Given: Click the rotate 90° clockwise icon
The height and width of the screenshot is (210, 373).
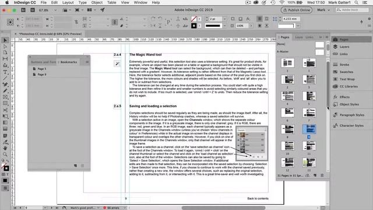Looking at the screenshot, I should click(x=153, y=19).
